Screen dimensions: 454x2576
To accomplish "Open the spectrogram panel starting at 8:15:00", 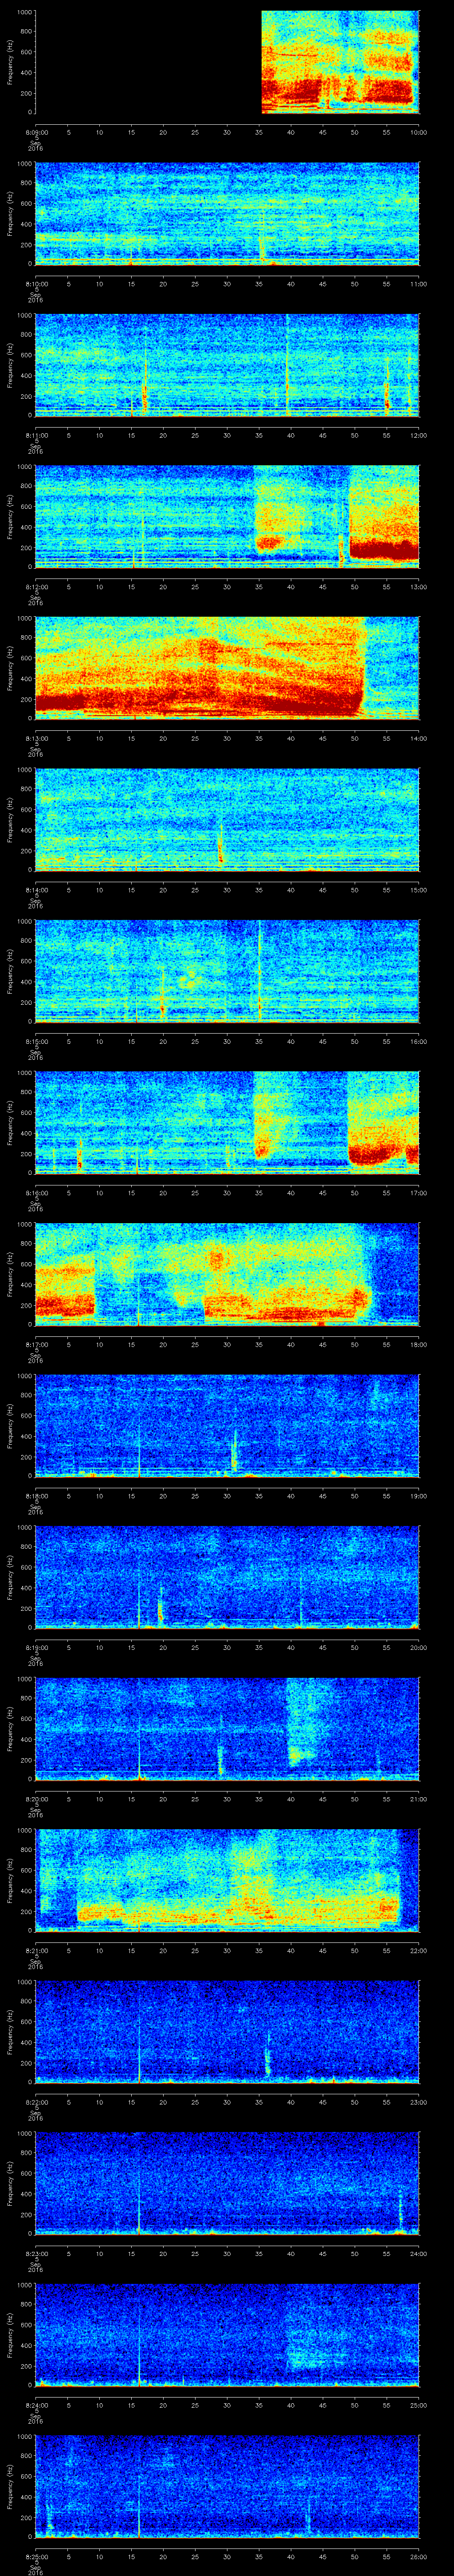I will [227, 971].
